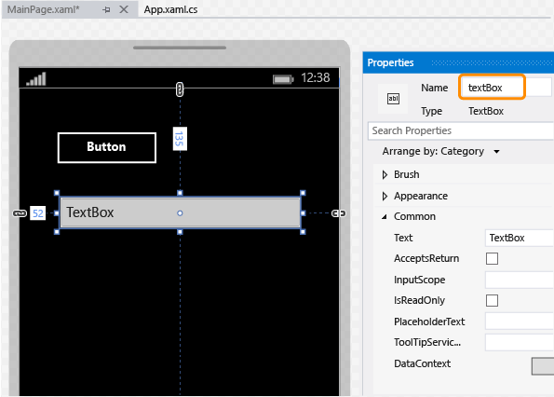Expand the Brush category

click(x=385, y=174)
